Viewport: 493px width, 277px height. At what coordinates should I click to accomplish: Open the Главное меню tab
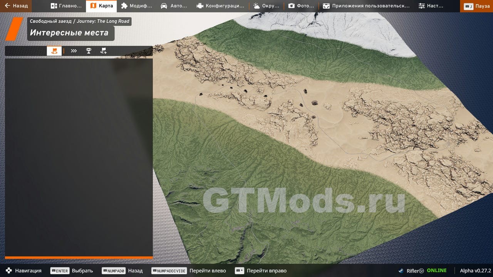[x=66, y=6]
